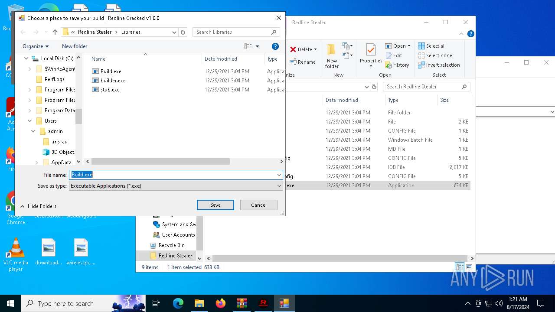Click Edit in Explorer ribbon
This screenshot has width=555, height=312.
394,55
